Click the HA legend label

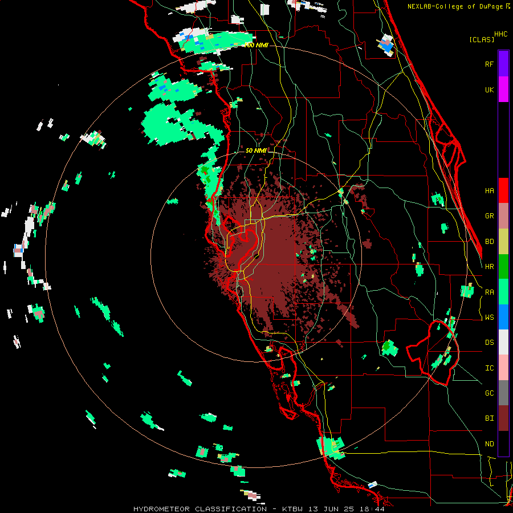(489, 190)
